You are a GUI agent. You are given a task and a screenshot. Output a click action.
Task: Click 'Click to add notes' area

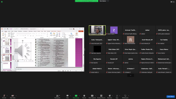tap(18, 69)
